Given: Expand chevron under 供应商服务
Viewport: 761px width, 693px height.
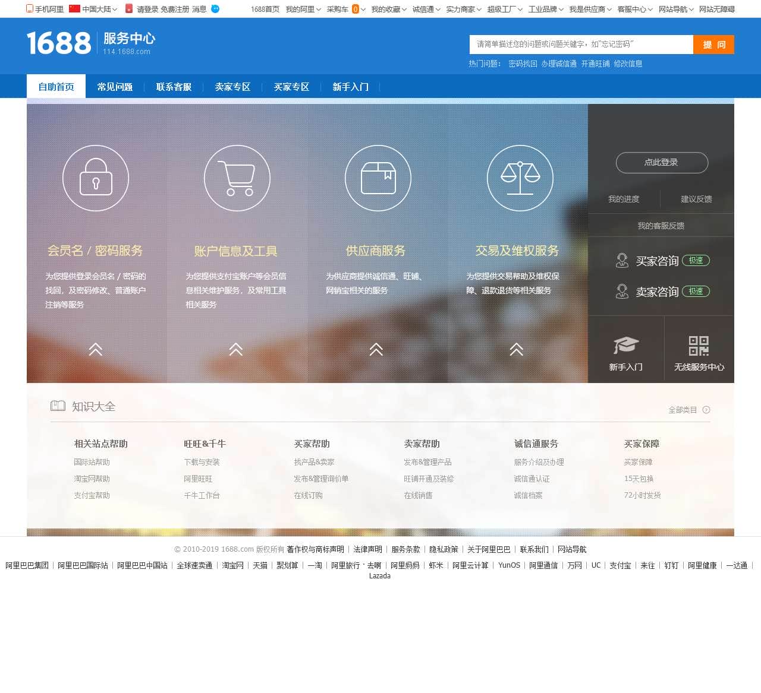Looking at the screenshot, I should tap(376, 349).
